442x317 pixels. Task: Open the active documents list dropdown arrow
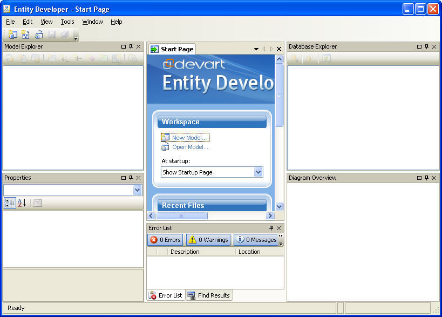256,49
